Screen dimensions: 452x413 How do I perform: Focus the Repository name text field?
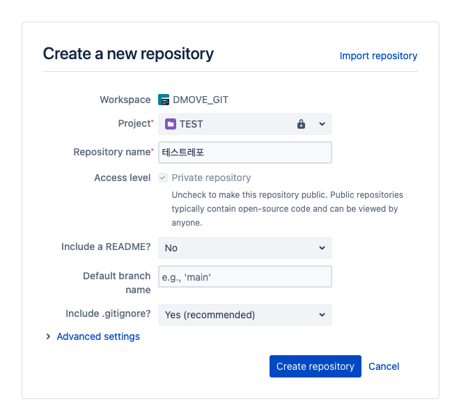coord(244,153)
